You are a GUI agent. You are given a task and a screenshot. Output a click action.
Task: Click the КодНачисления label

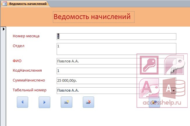27,71
